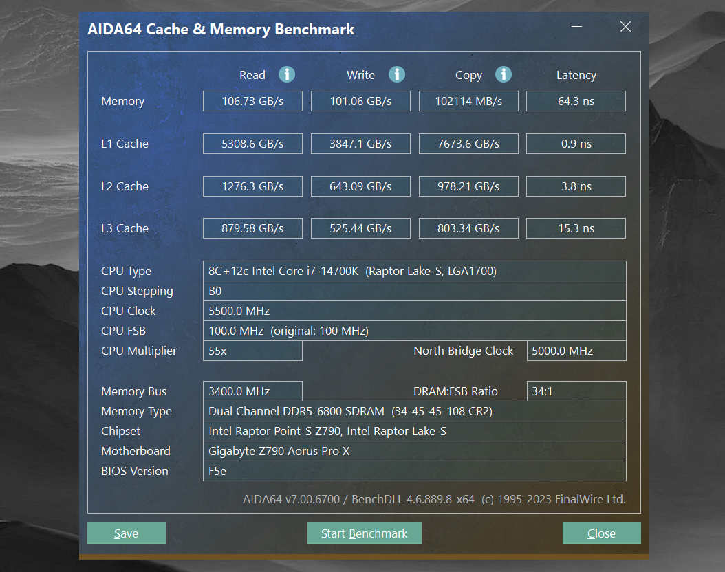The height and width of the screenshot is (572, 725).
Task: Click Motherboard field Gigabyte Z790 Aorus Pro X
Action: 414,451
